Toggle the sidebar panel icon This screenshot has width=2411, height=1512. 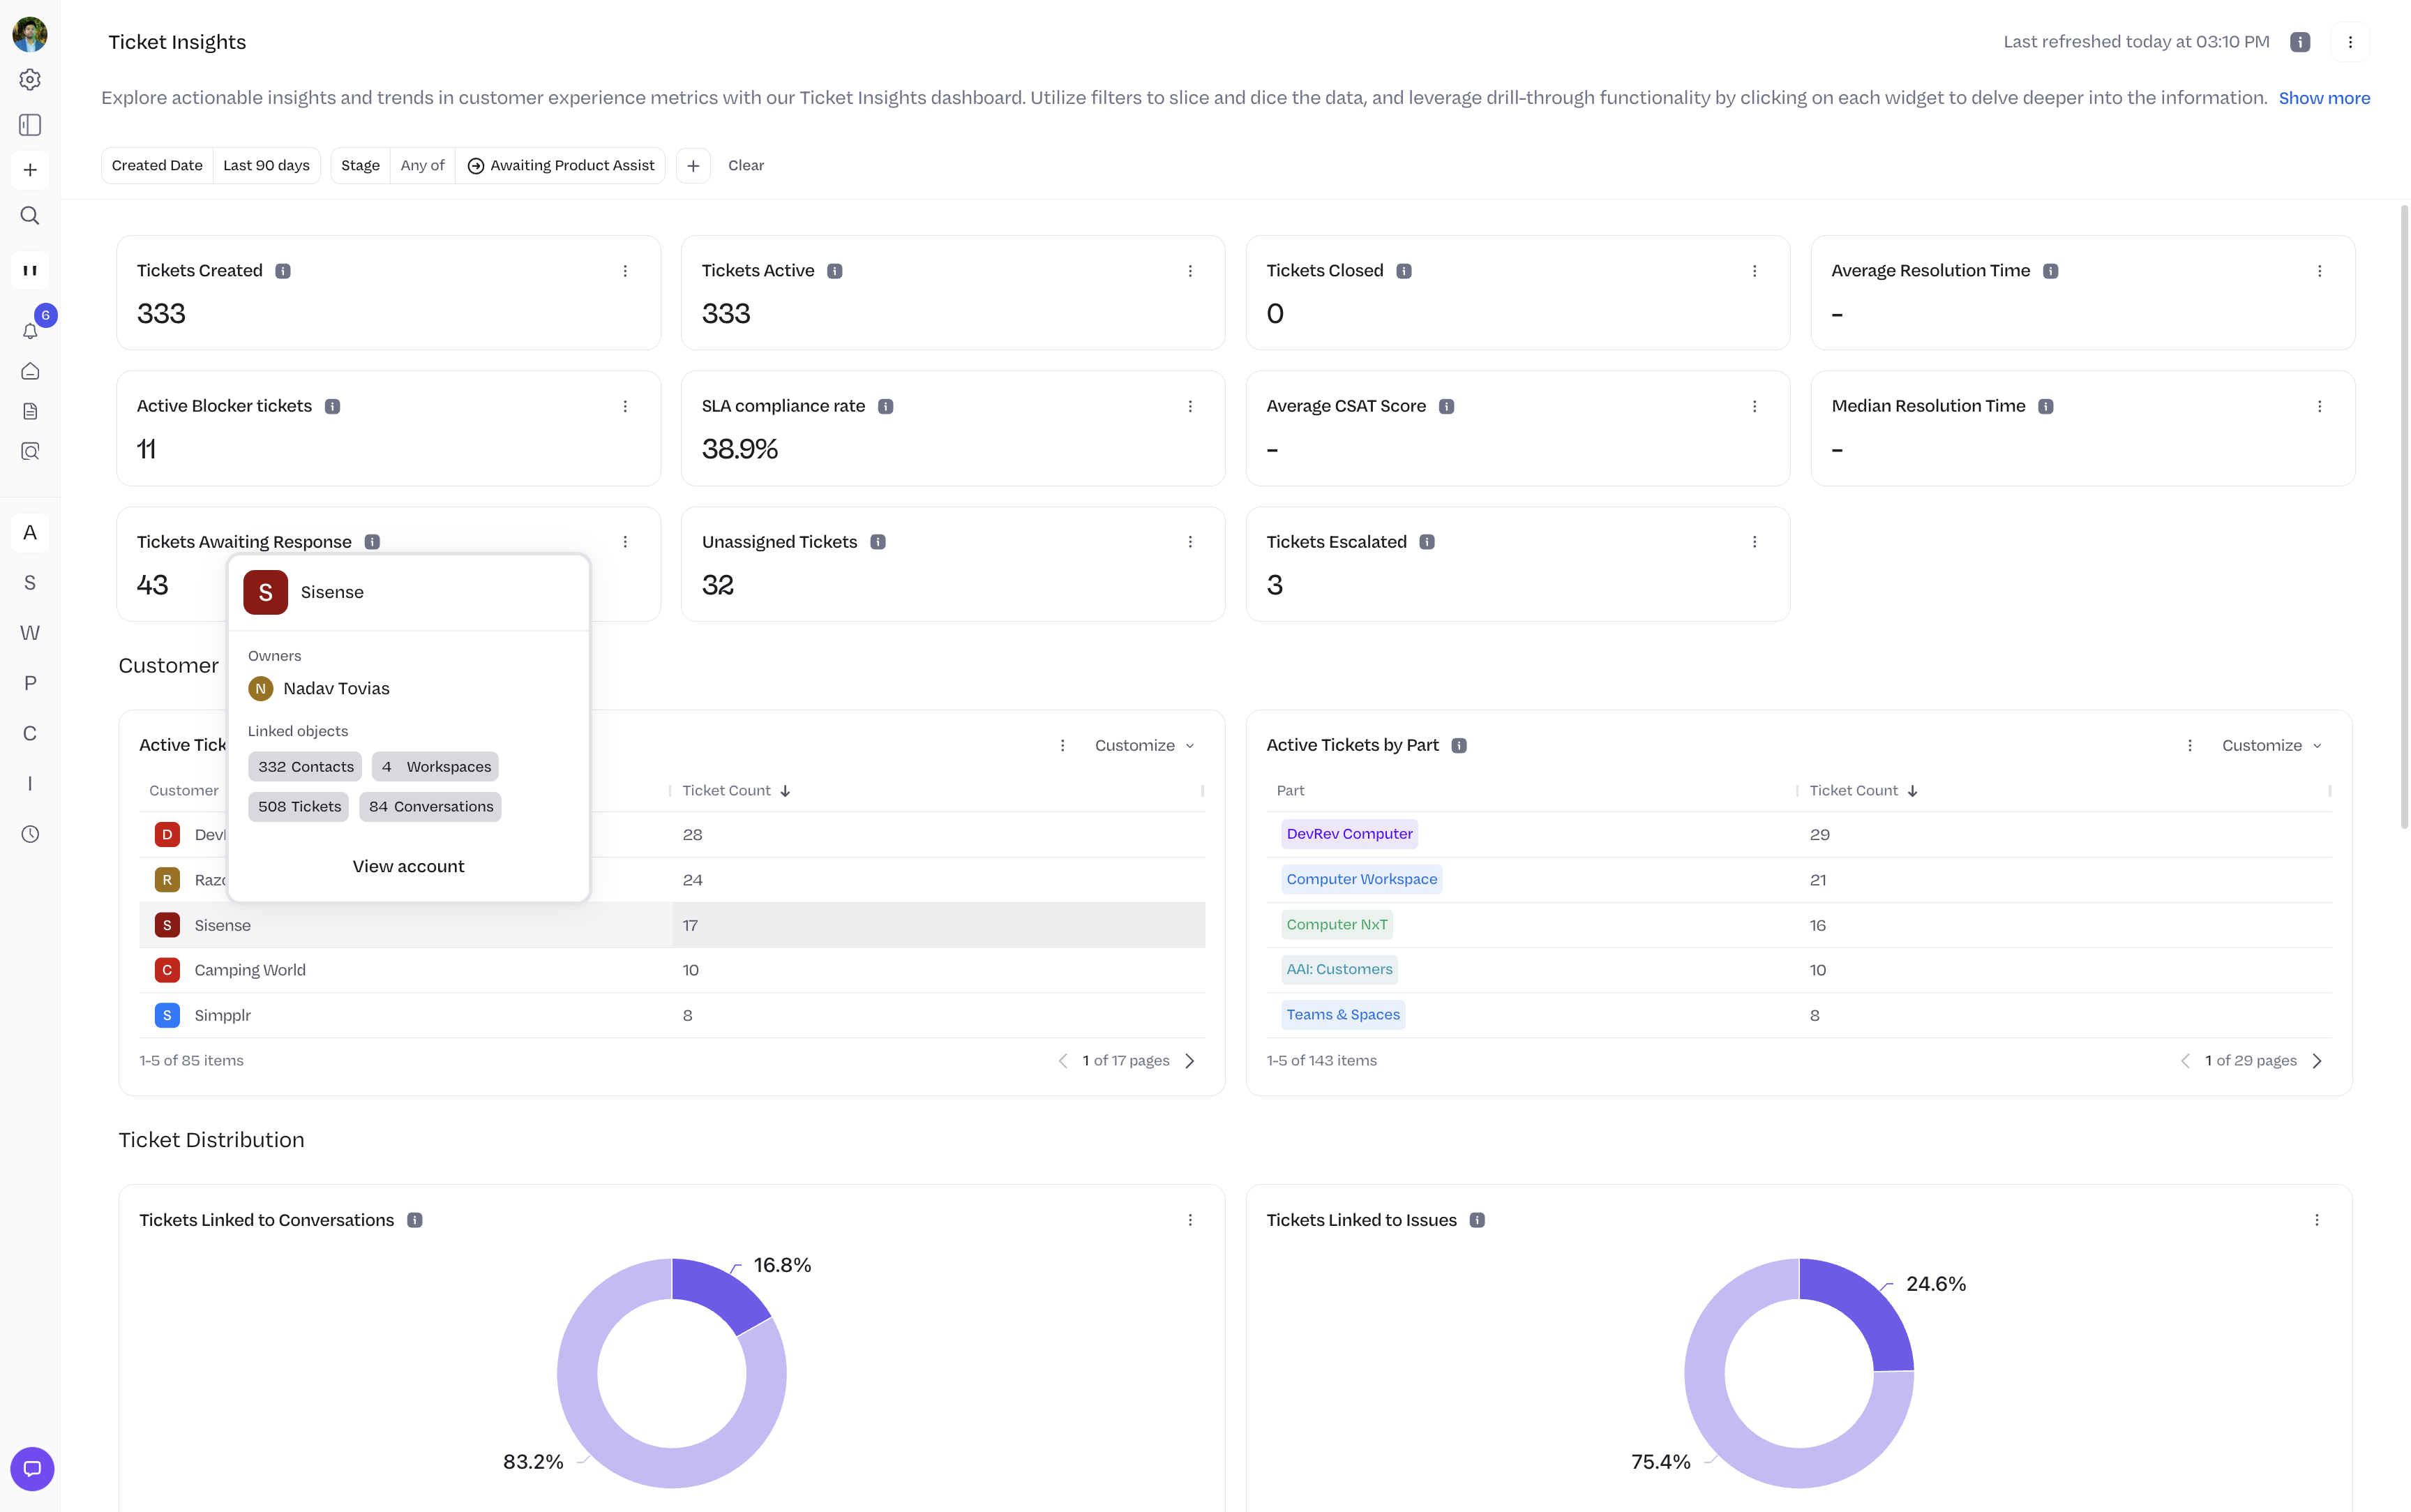tap(30, 125)
